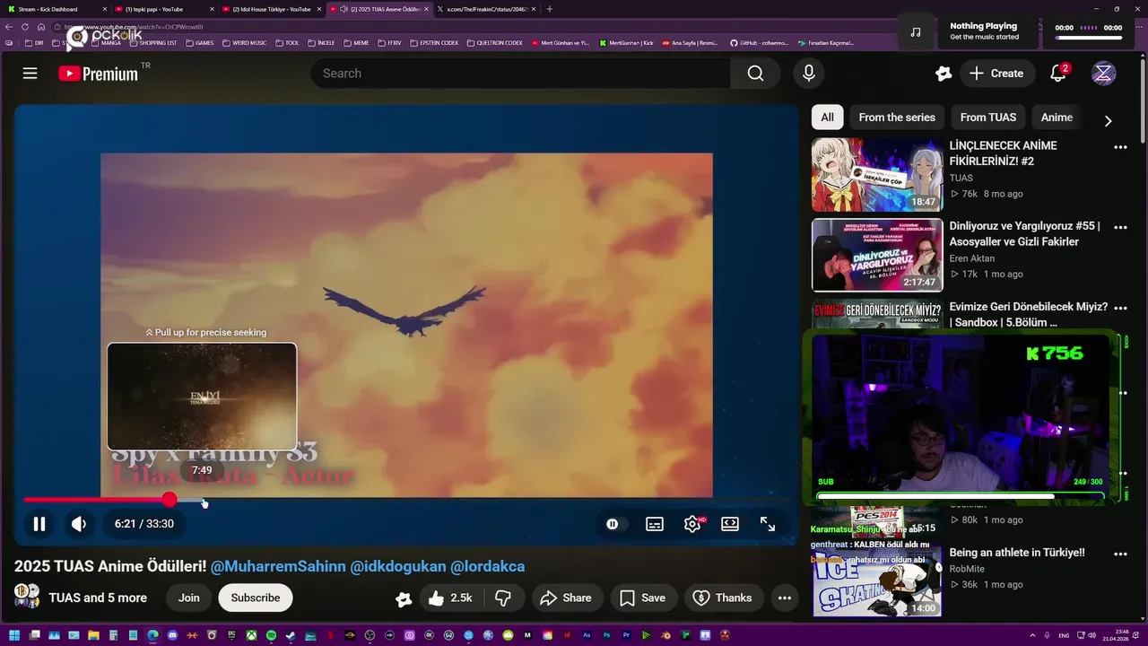Dislike the video
This screenshot has width=1148, height=646.
503,598
